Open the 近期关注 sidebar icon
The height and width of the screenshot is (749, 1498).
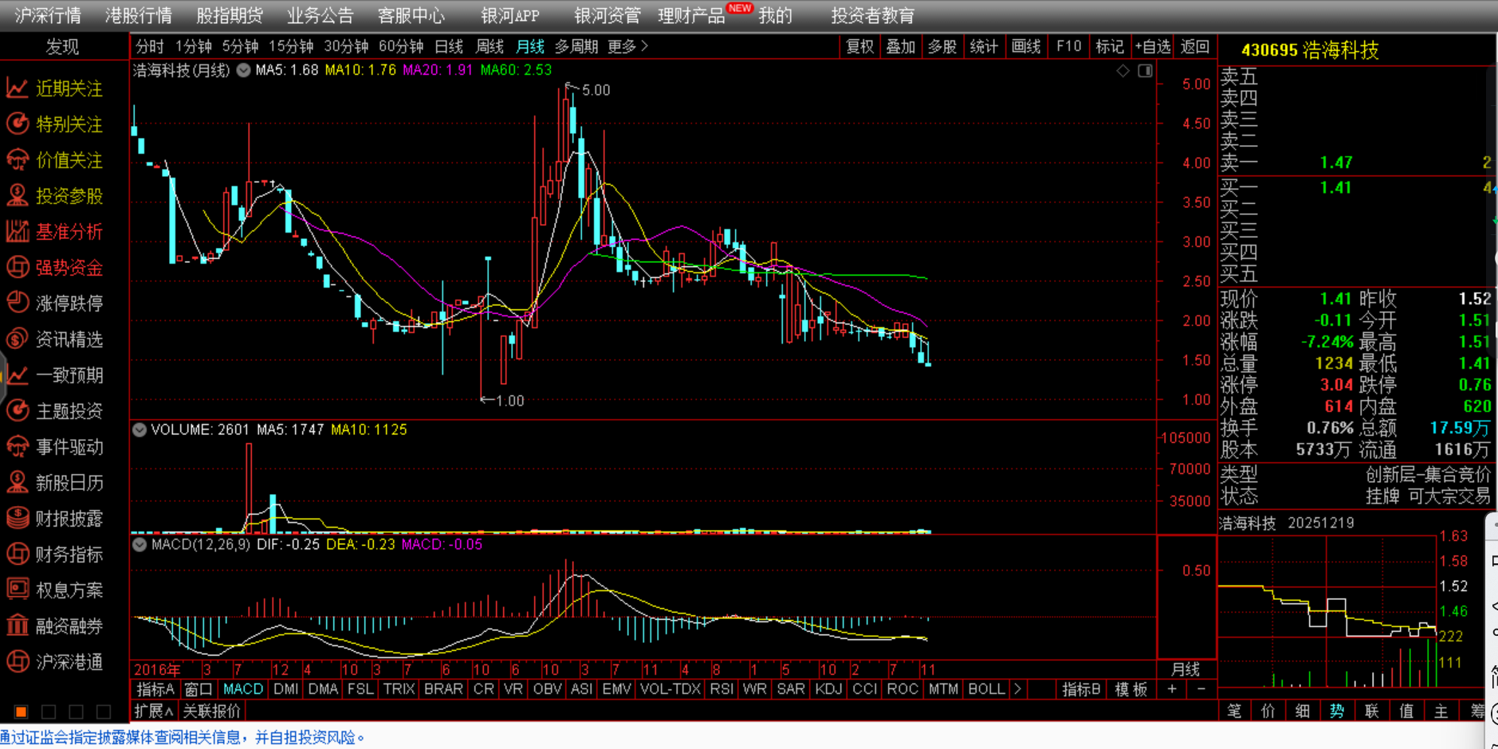pyautogui.click(x=18, y=88)
